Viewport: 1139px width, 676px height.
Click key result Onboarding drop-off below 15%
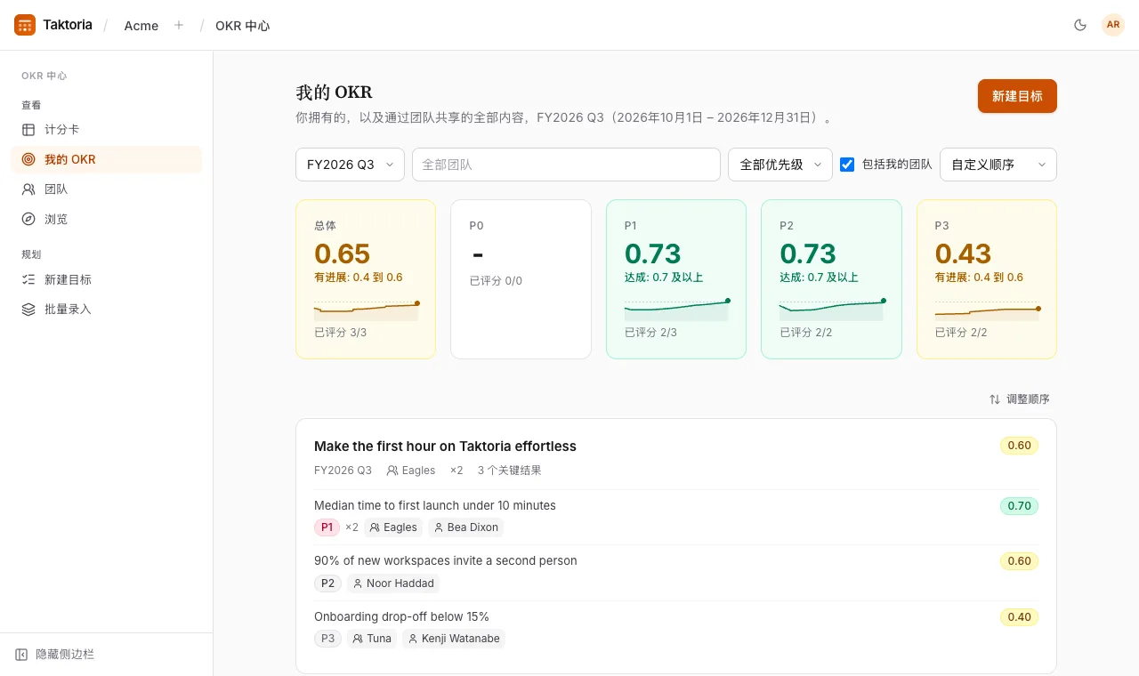[401, 617]
